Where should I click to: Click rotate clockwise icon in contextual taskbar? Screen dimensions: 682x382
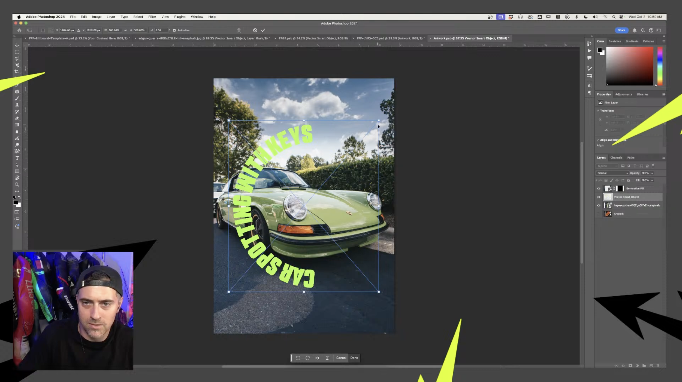point(308,358)
